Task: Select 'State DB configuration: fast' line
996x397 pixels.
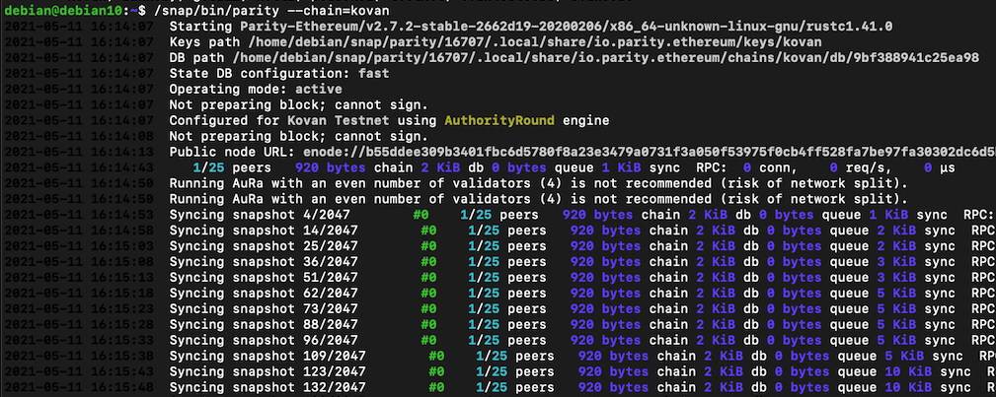Action: tap(278, 74)
